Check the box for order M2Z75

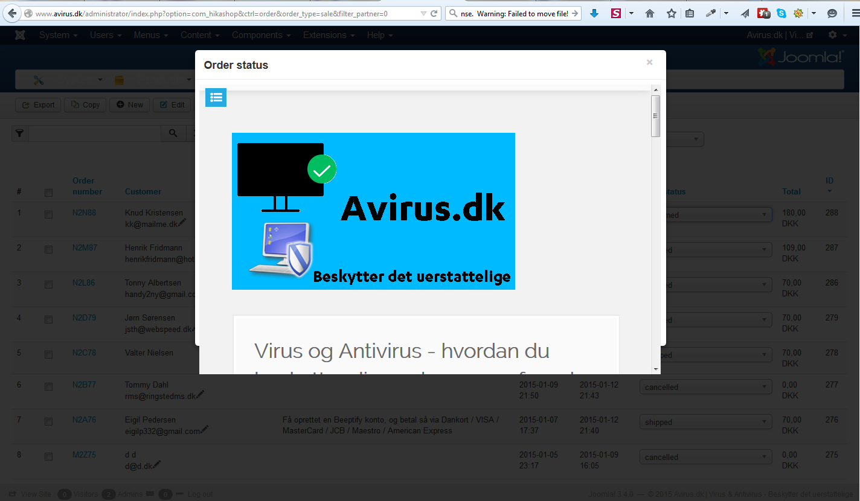pyautogui.click(x=48, y=456)
